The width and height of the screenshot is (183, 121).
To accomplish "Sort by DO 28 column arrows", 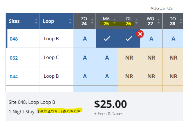I will pos(181,21).
